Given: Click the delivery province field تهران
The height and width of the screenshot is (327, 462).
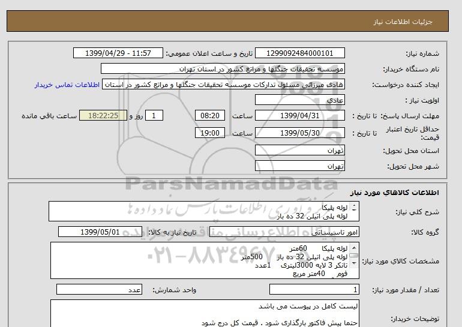Looking at the screenshot, I should tap(299, 151).
